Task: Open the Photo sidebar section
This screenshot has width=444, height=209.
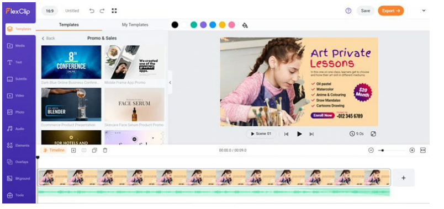Action: click(16, 112)
